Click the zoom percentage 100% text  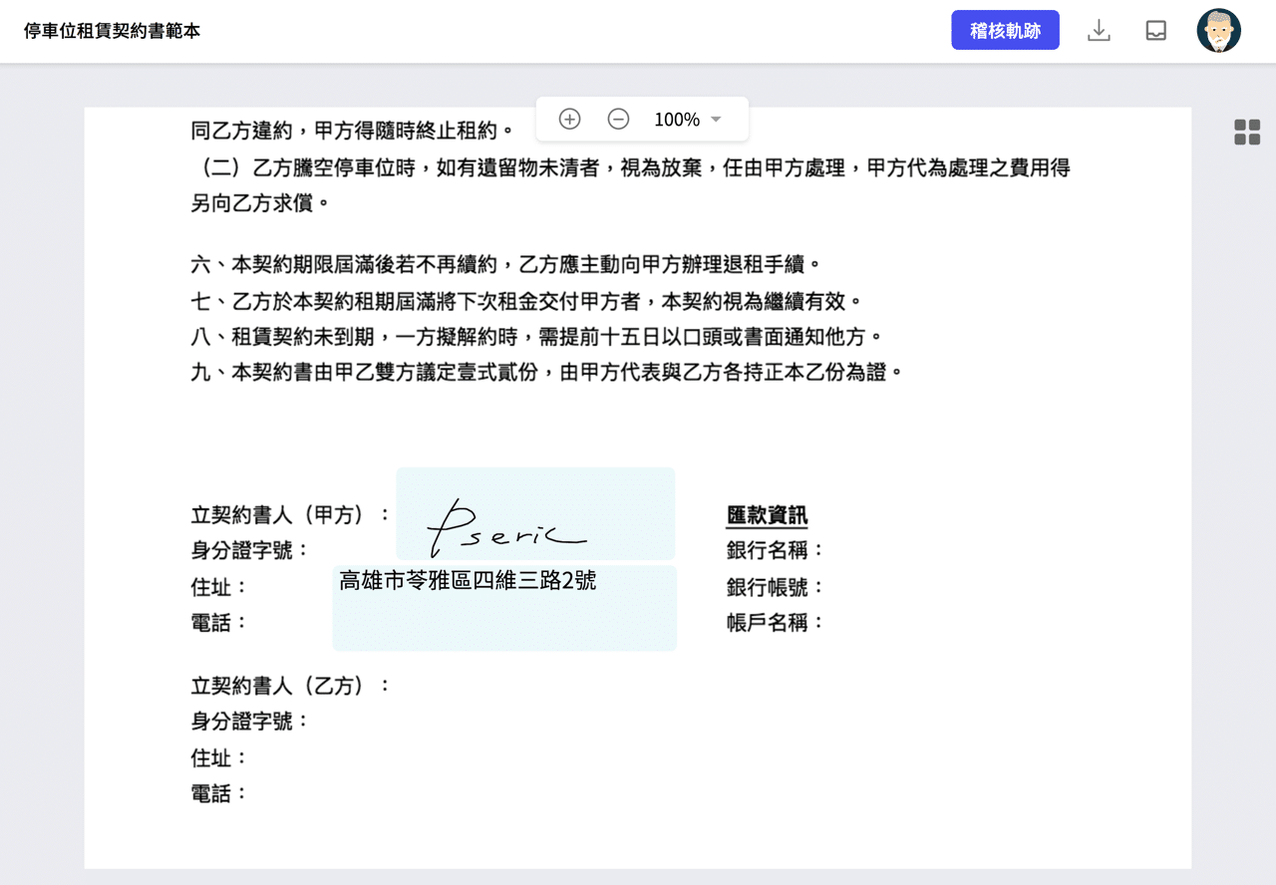pos(677,120)
